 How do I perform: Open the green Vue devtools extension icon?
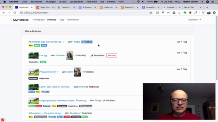[x=163, y=13]
